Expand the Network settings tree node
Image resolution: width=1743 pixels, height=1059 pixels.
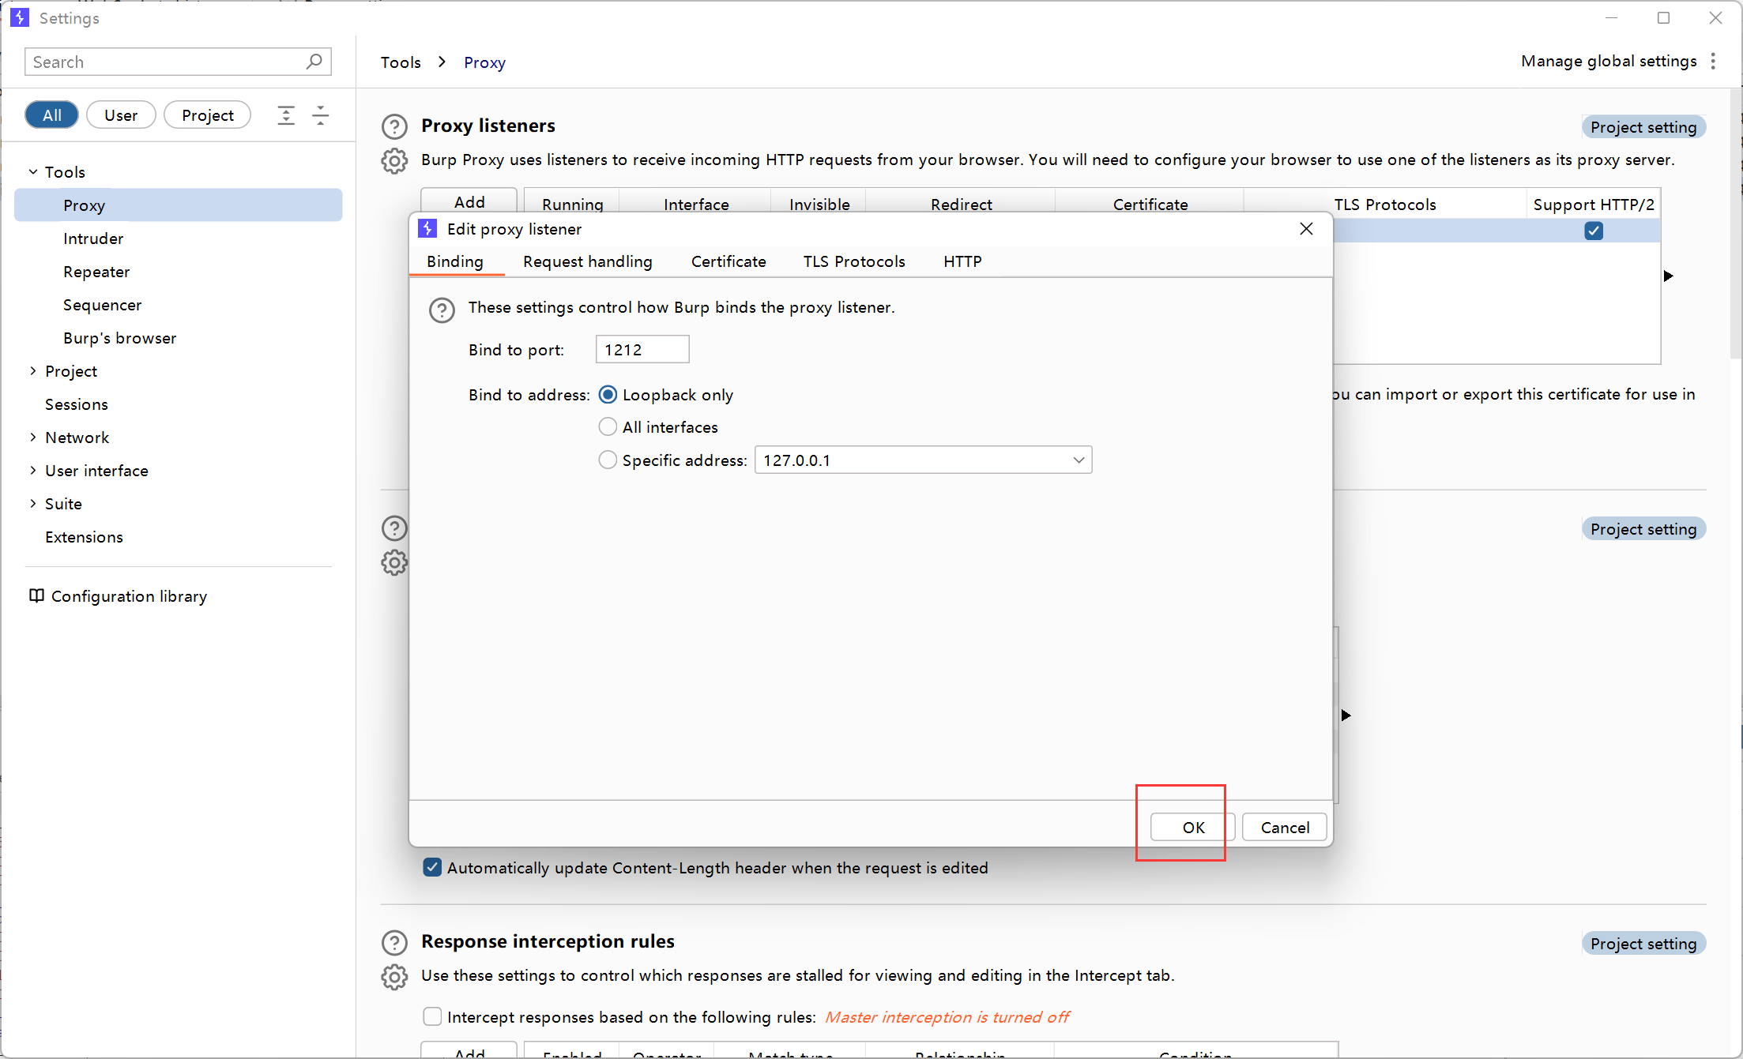point(33,437)
